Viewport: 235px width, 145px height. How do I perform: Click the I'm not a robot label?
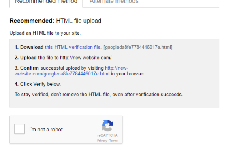point(46,130)
